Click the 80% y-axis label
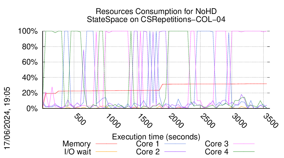284x158 pixels. click(30, 47)
